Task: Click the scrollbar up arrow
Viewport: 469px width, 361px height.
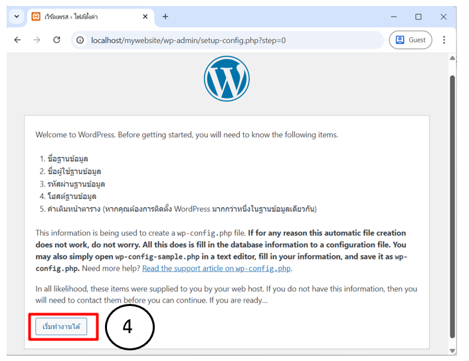Action: (x=452, y=60)
